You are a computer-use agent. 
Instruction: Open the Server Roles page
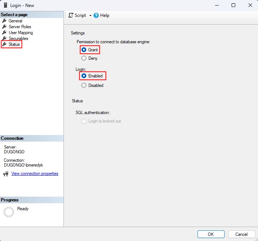[x=20, y=27]
